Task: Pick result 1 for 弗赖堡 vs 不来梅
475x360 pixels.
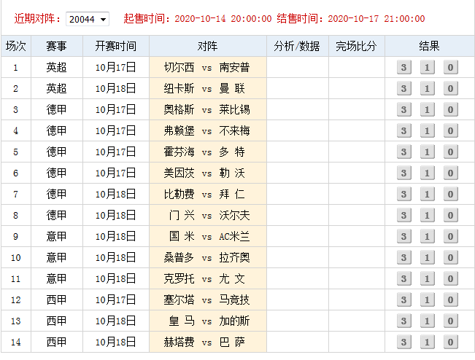Action: 427,130
